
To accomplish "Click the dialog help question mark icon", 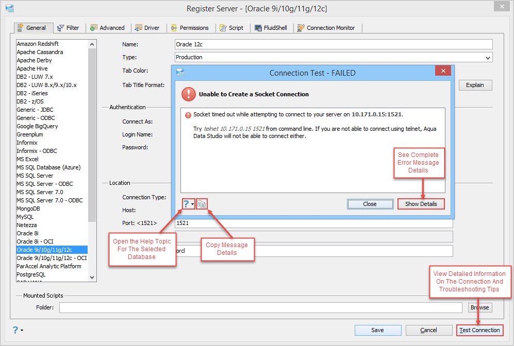I will click(186, 204).
